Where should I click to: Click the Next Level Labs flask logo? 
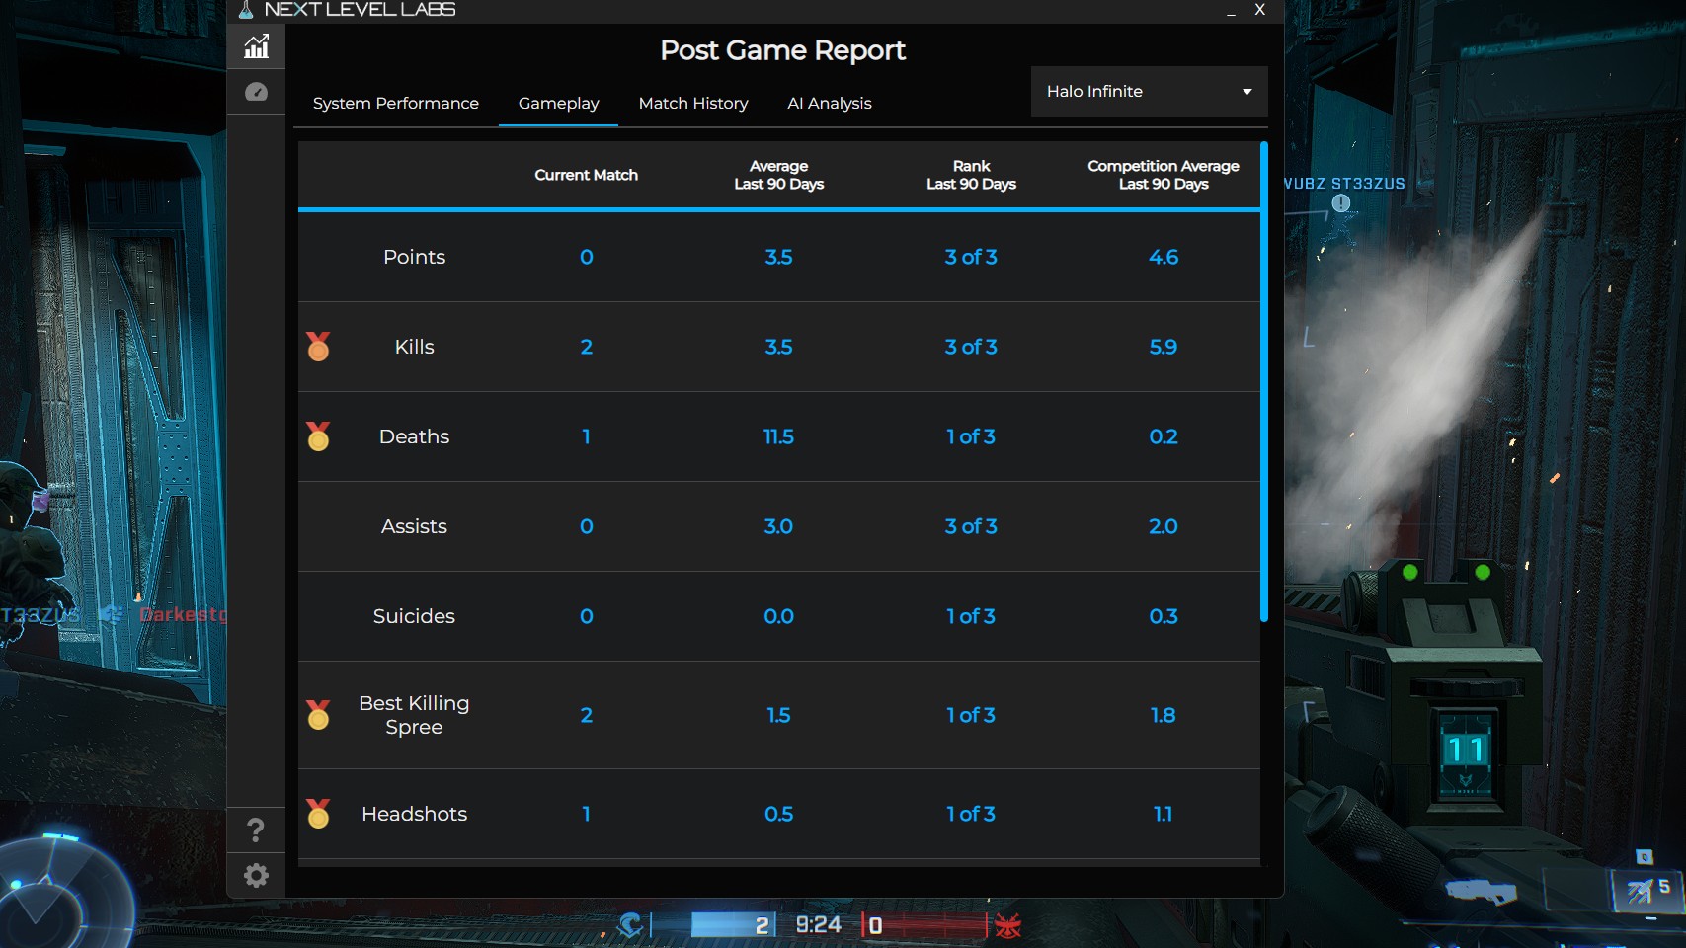click(246, 10)
